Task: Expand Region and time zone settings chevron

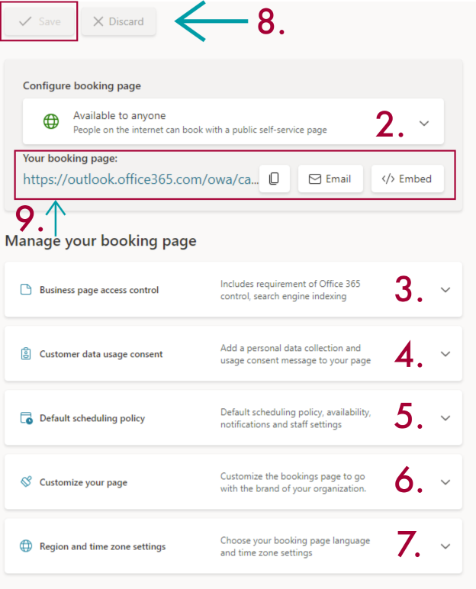Action: click(x=445, y=546)
